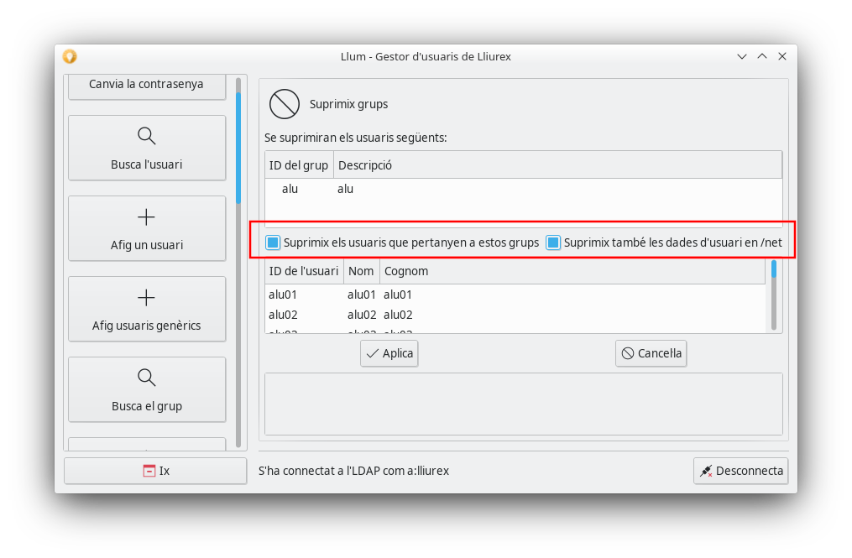Viewport: 852px width, 558px height.
Task: Click the red icon on the Ix button
Action: (149, 471)
